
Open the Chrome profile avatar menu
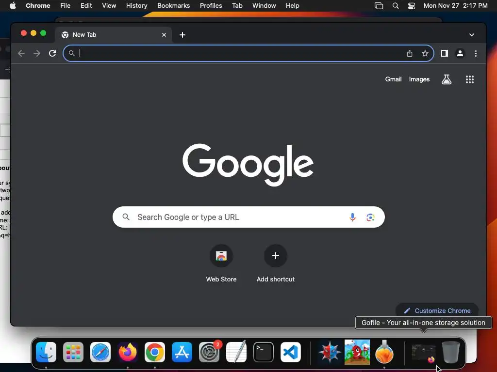460,53
